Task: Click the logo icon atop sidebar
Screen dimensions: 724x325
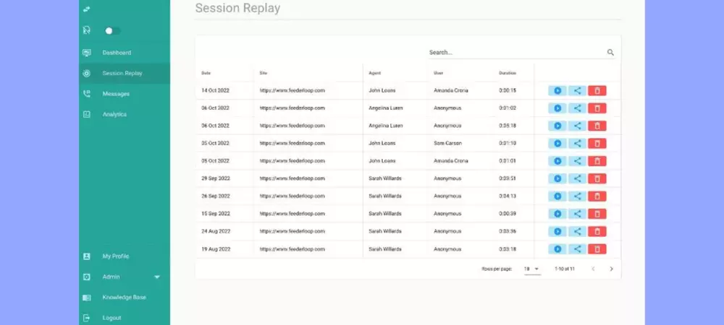Action: coord(86,9)
